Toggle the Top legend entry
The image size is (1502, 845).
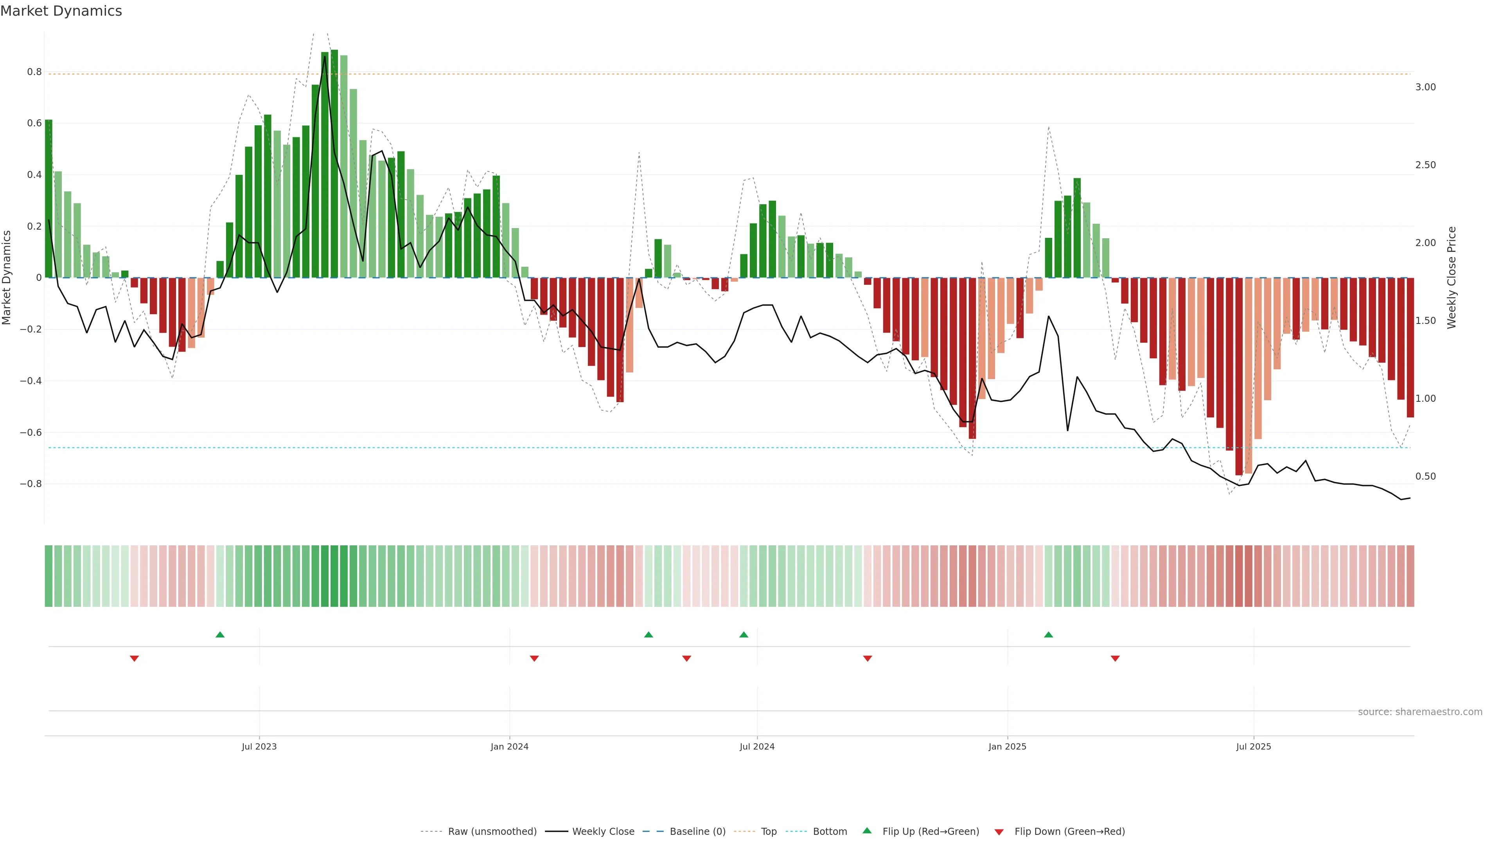click(x=769, y=832)
